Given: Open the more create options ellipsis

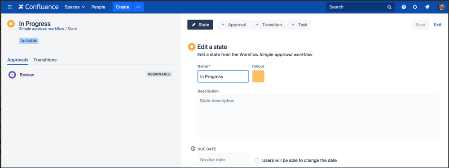Looking at the screenshot, I should (x=138, y=7).
